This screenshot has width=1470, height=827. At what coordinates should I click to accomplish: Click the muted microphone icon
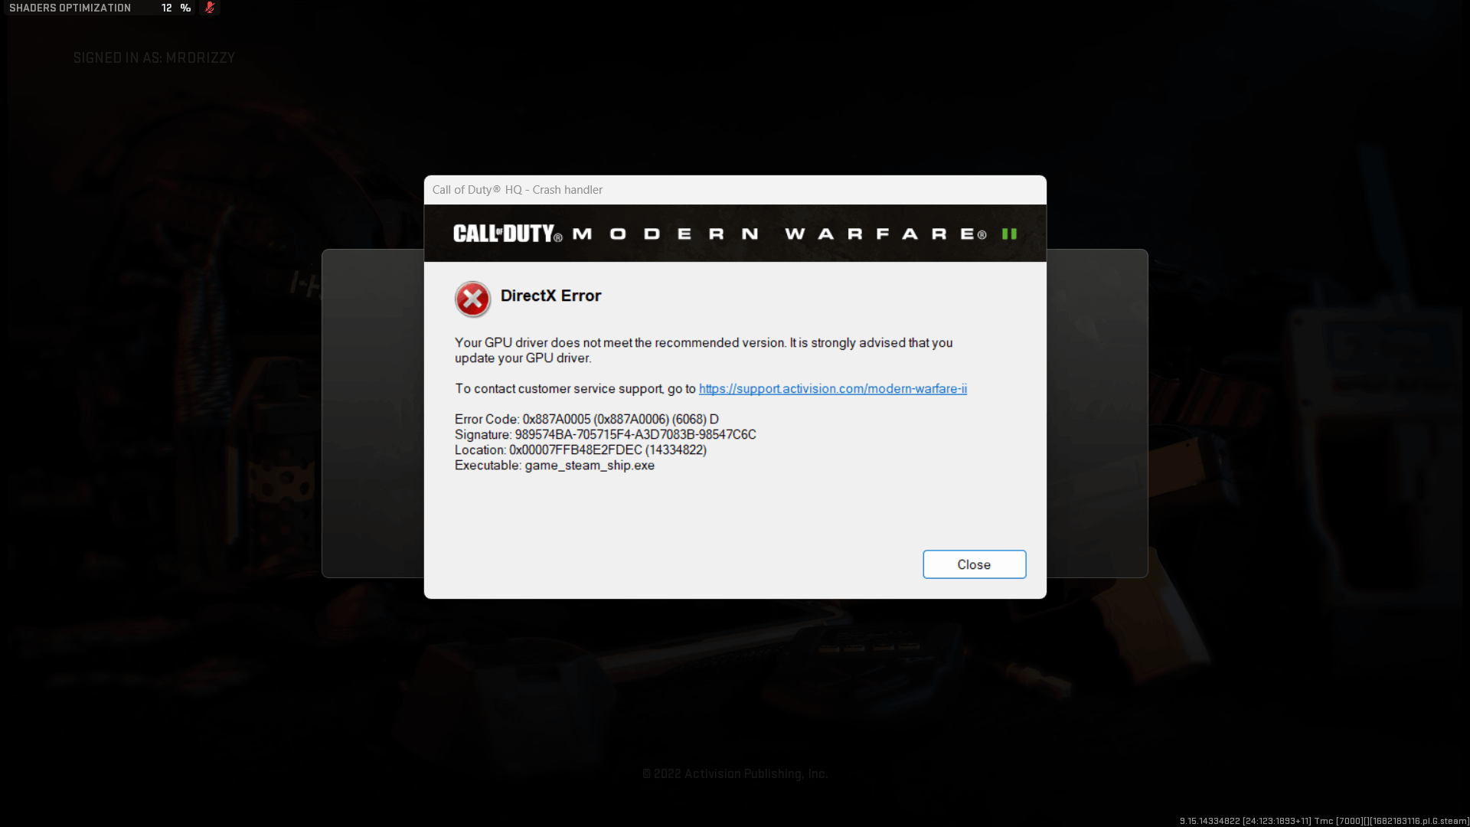[209, 8]
